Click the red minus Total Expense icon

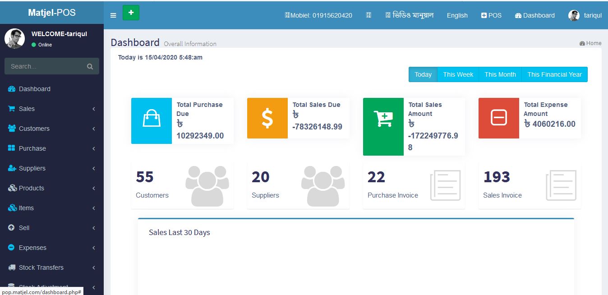click(499, 118)
